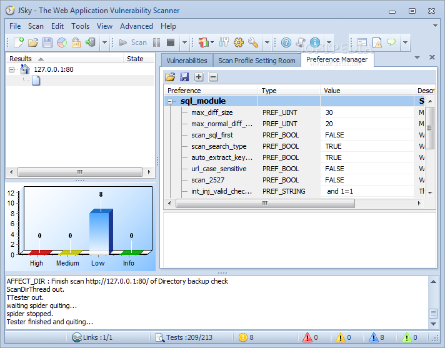Open a scan file via toolbar folder icon
The height and width of the screenshot is (348, 445).
click(x=33, y=42)
